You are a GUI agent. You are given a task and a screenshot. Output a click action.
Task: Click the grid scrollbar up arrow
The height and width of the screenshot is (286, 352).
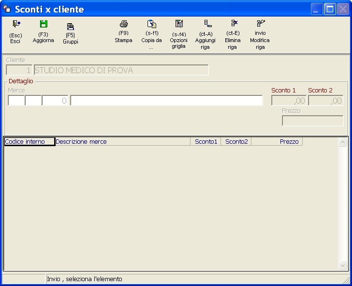[342, 142]
